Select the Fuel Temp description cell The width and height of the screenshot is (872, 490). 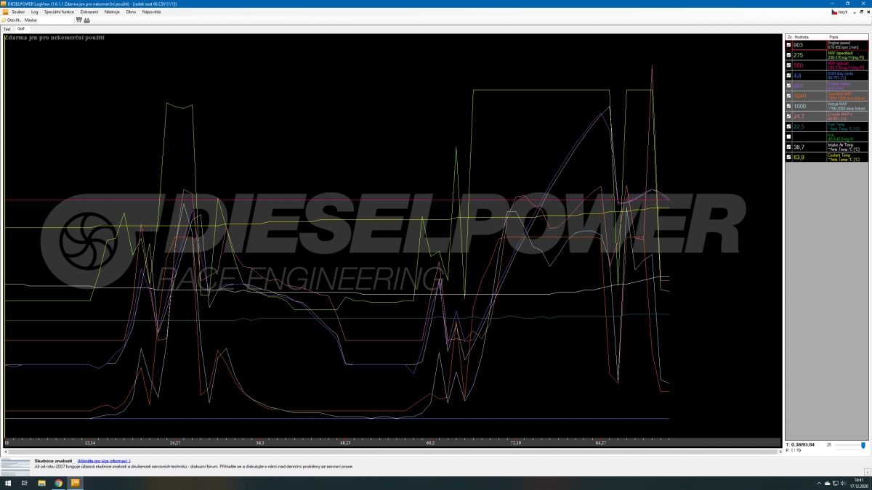[847, 126]
